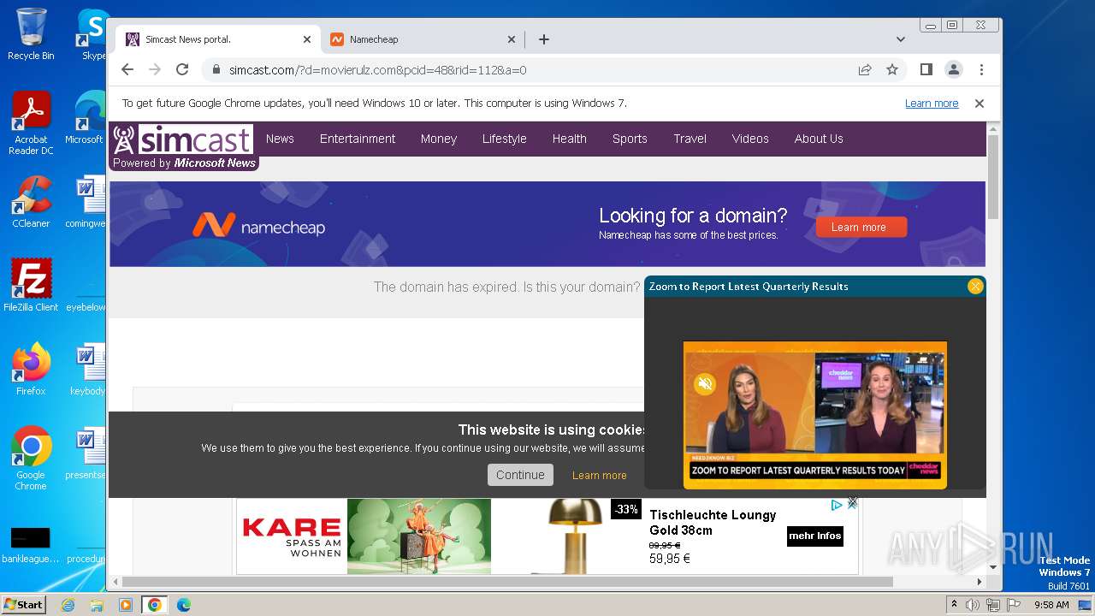
Task: Open the Sports section
Action: coord(630,139)
